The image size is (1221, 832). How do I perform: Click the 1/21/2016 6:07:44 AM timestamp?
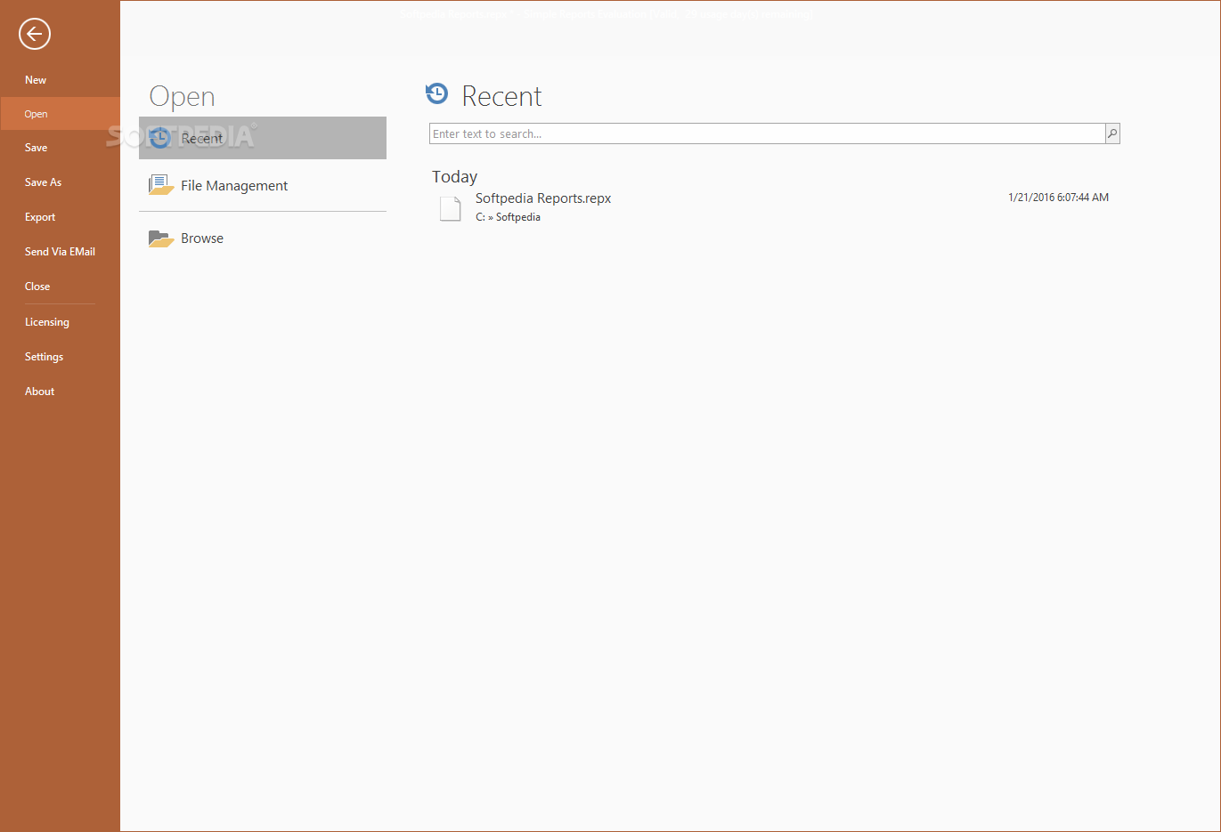pos(1058,198)
